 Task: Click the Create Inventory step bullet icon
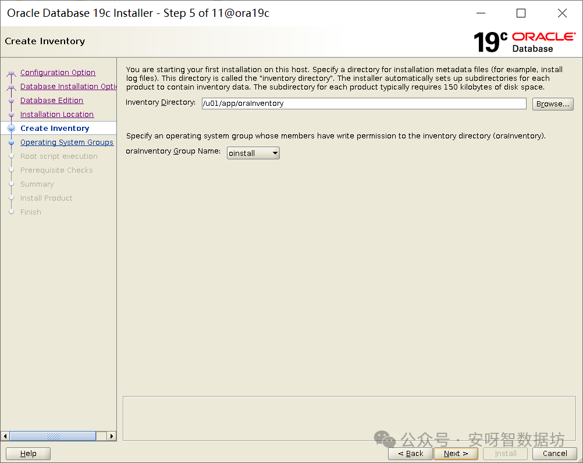[x=12, y=128]
